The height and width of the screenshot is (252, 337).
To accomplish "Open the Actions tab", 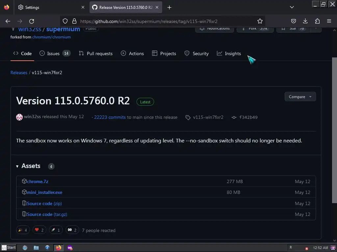I will (x=132, y=53).
